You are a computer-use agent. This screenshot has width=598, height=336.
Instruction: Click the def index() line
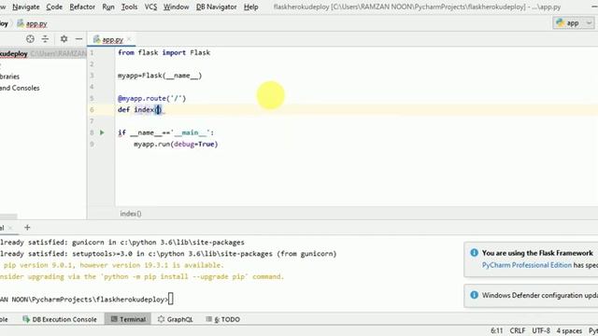pyautogui.click(x=139, y=110)
